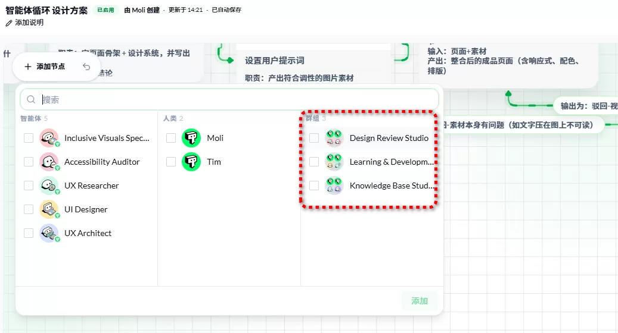
Task: Click Tim's green avatar
Action: coord(191,162)
